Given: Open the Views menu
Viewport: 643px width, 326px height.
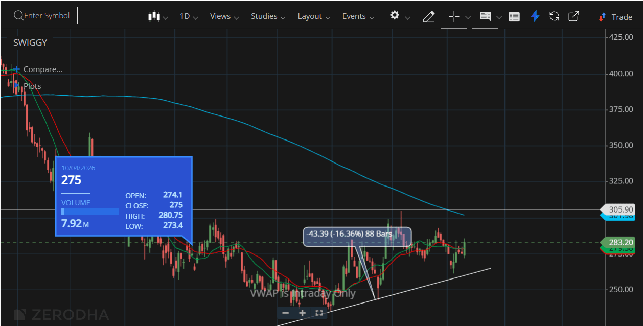Looking at the screenshot, I should click(x=224, y=16).
